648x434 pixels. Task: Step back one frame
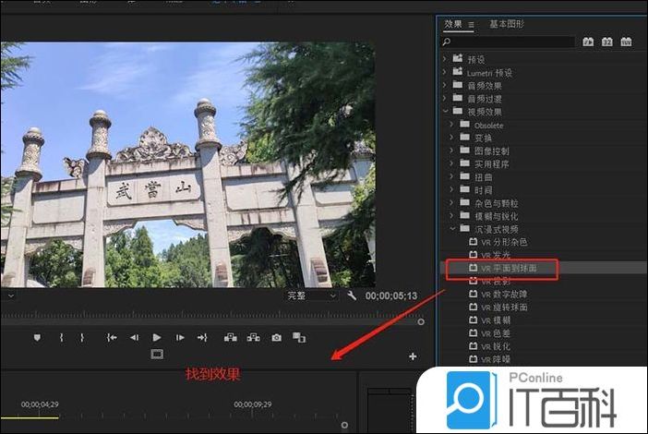click(x=135, y=338)
